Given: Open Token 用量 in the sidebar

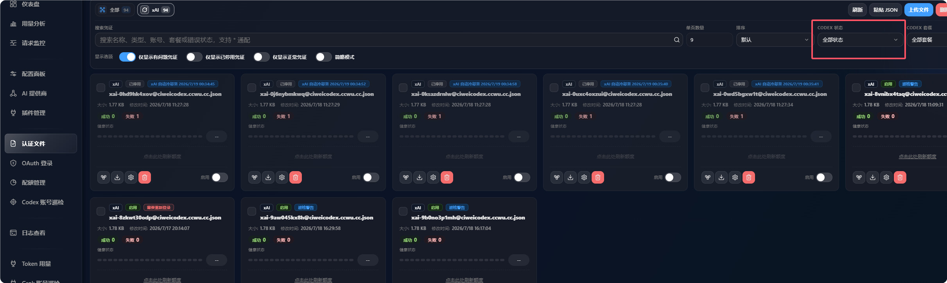Looking at the screenshot, I should click(41, 264).
